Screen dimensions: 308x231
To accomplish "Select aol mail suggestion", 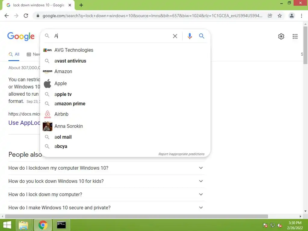I will point(125,137).
